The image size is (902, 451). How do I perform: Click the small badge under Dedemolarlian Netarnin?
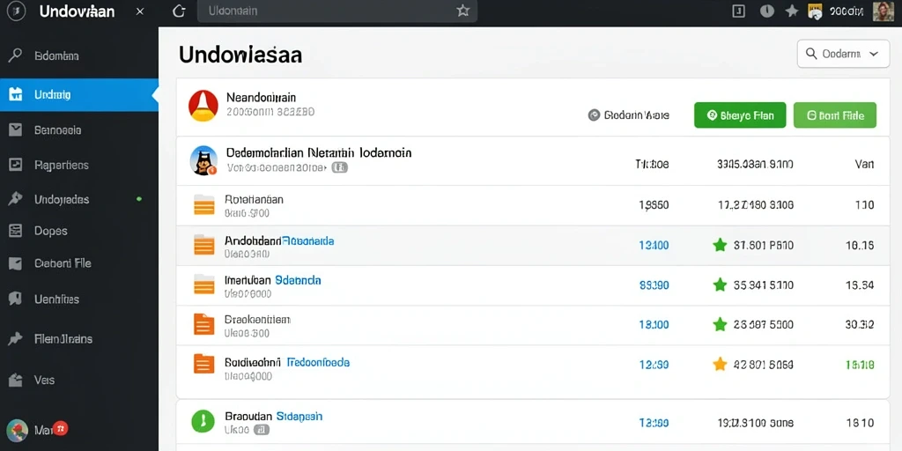(x=340, y=167)
